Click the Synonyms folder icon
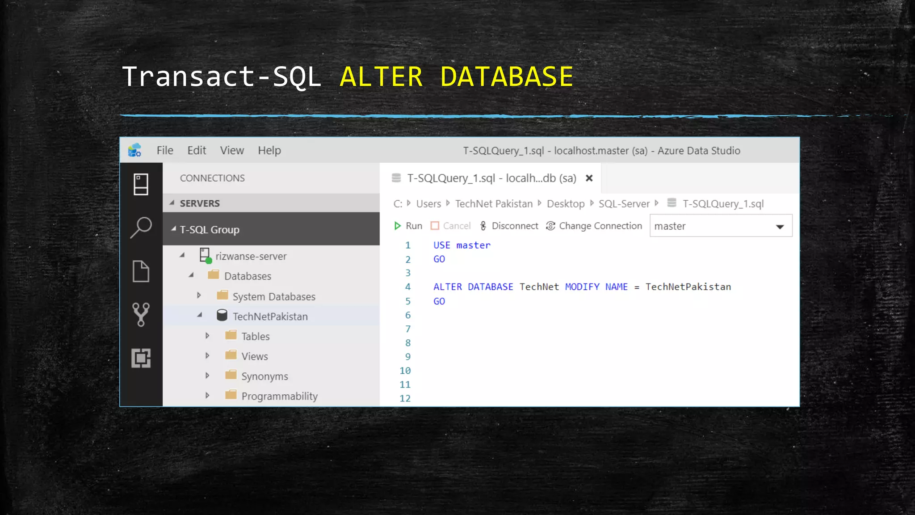 click(231, 375)
